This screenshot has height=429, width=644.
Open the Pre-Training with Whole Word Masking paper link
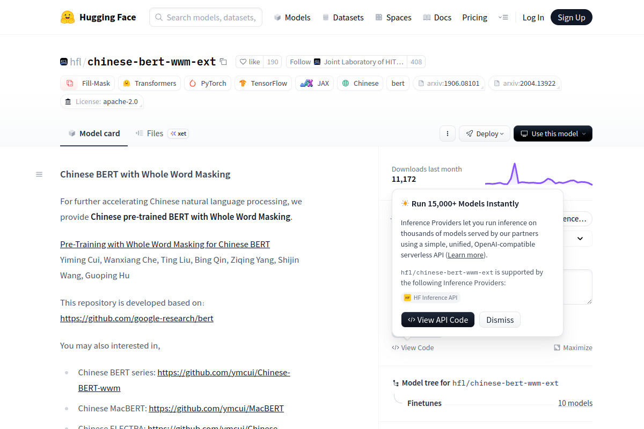[165, 244]
